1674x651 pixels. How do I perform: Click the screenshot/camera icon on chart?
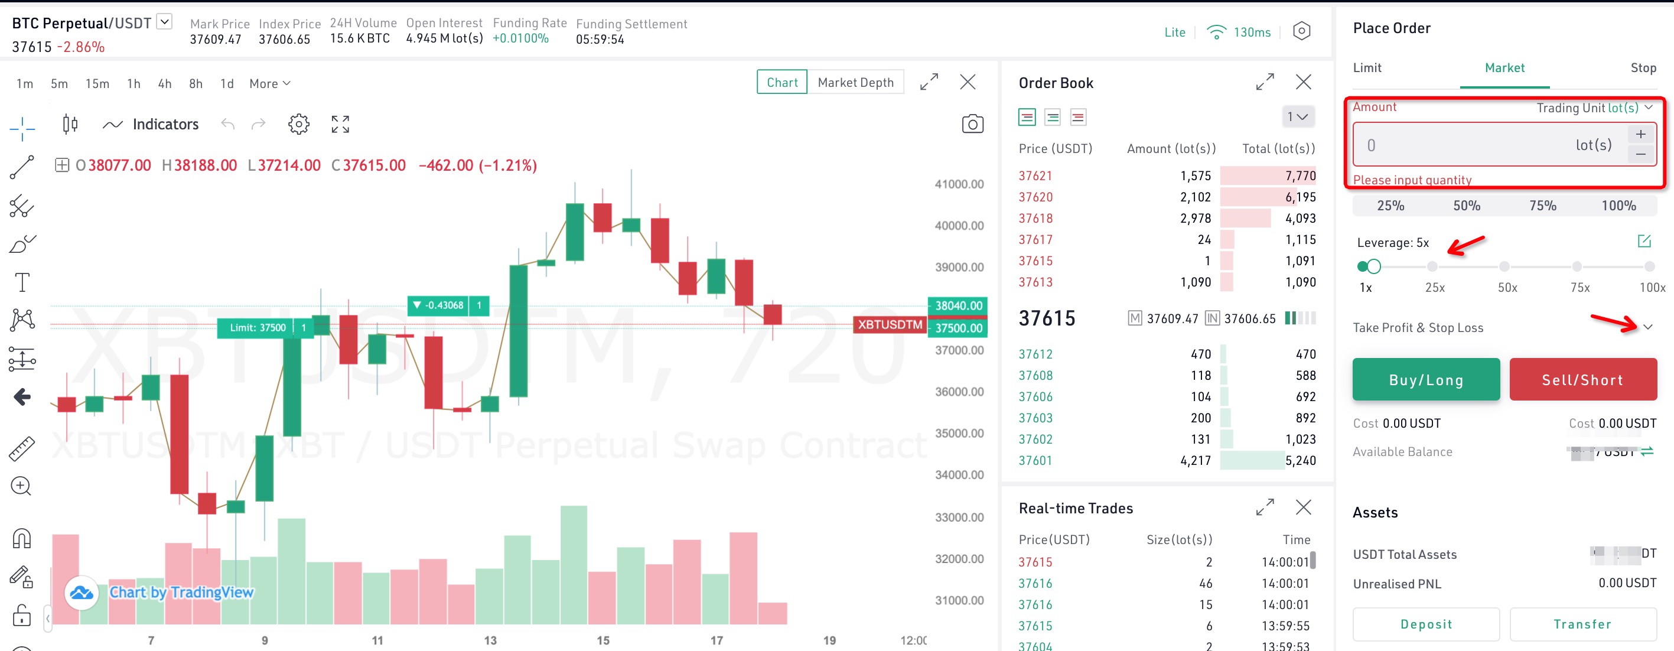click(970, 123)
